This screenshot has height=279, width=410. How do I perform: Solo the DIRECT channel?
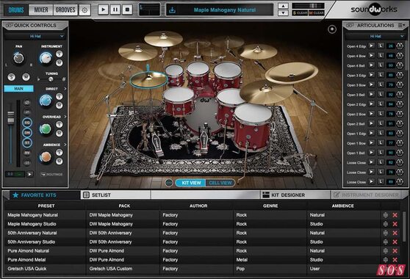click(x=60, y=96)
